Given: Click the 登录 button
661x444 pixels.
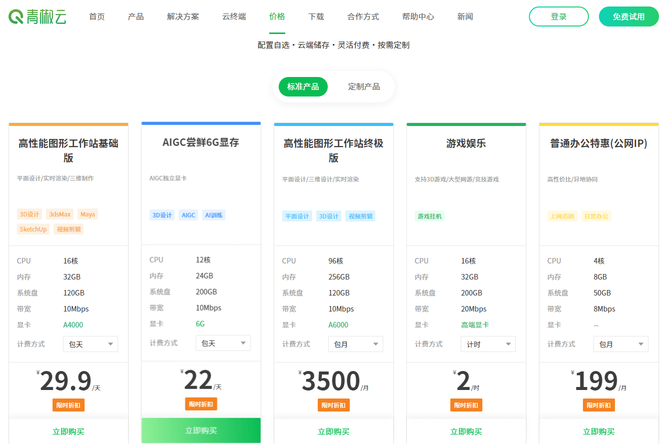Looking at the screenshot, I should (x=559, y=16).
